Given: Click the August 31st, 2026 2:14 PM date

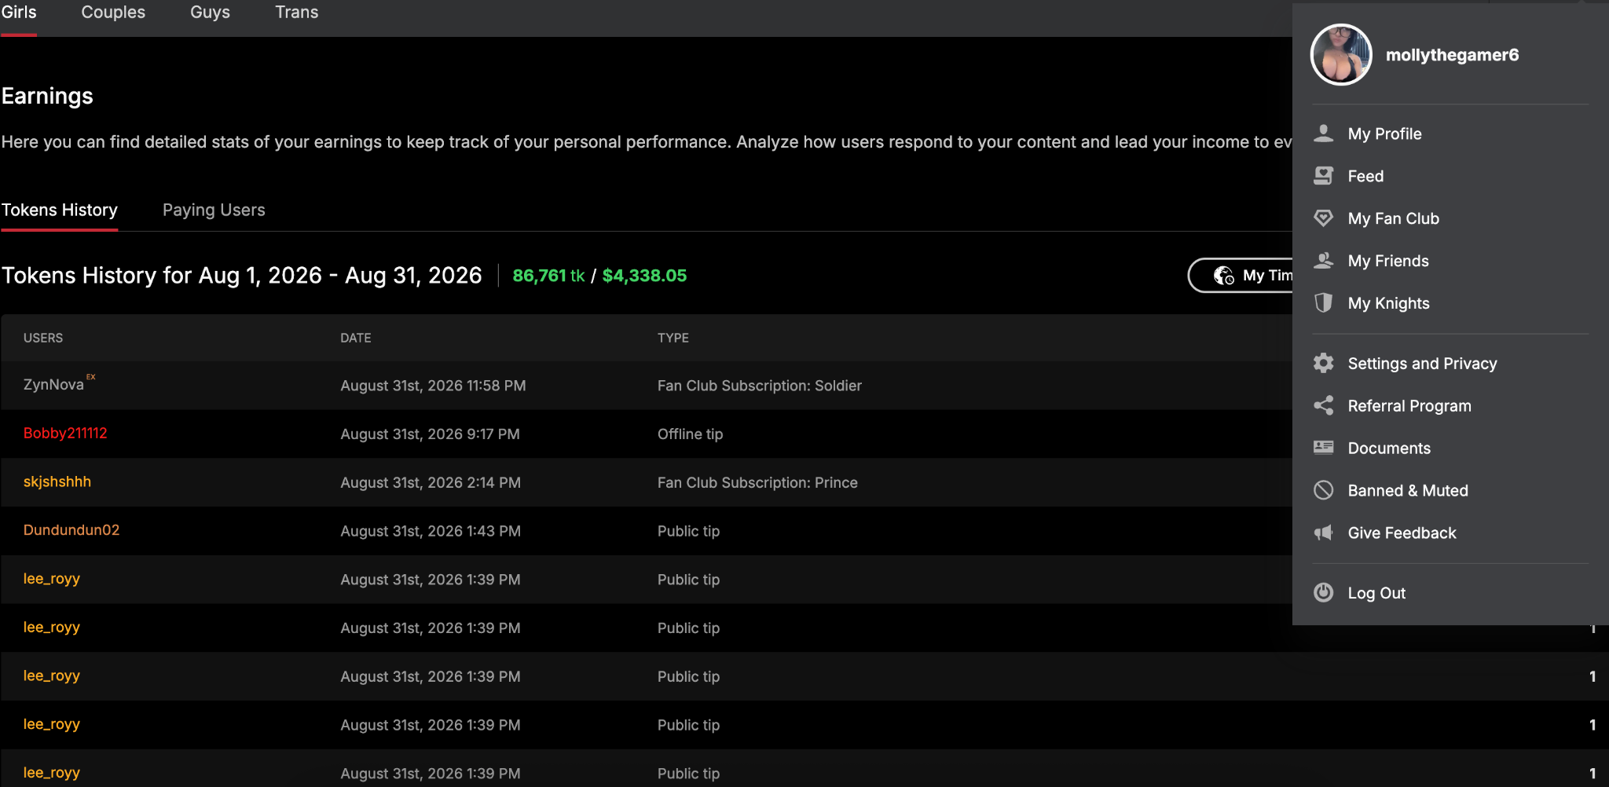Looking at the screenshot, I should click(x=431, y=483).
